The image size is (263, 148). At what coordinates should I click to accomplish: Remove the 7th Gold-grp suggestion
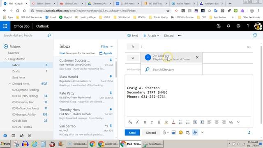coord(197,58)
